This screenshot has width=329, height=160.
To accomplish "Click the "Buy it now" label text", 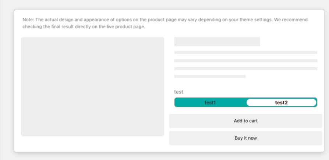I will [245, 138].
